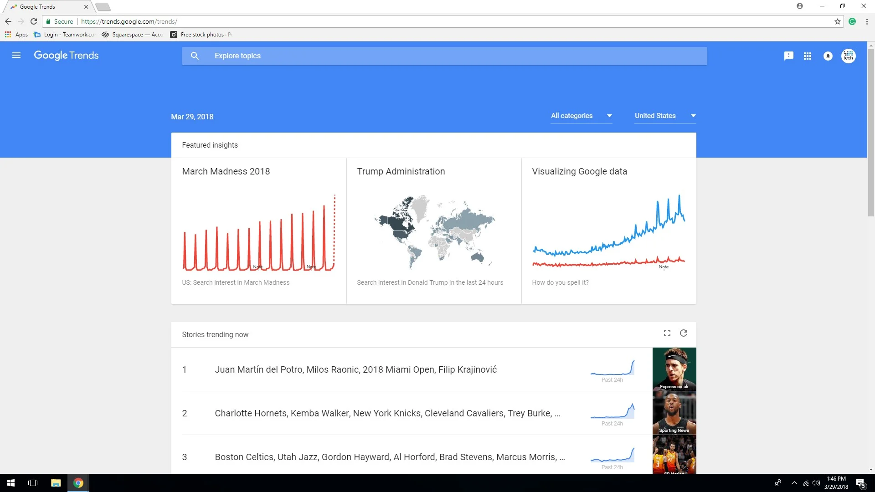Open File Explorer from taskbar
The image size is (875, 492).
tap(56, 483)
